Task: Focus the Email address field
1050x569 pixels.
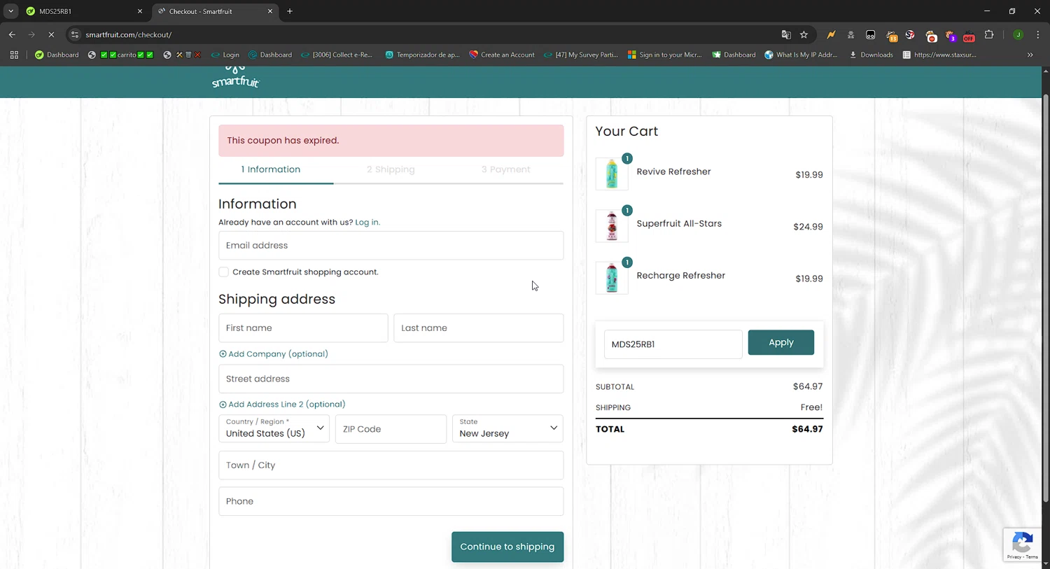Action: click(391, 246)
